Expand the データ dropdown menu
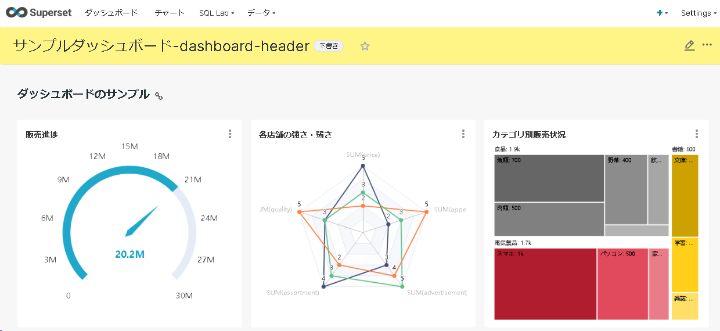Screen dimensions: 720x331 tap(261, 13)
